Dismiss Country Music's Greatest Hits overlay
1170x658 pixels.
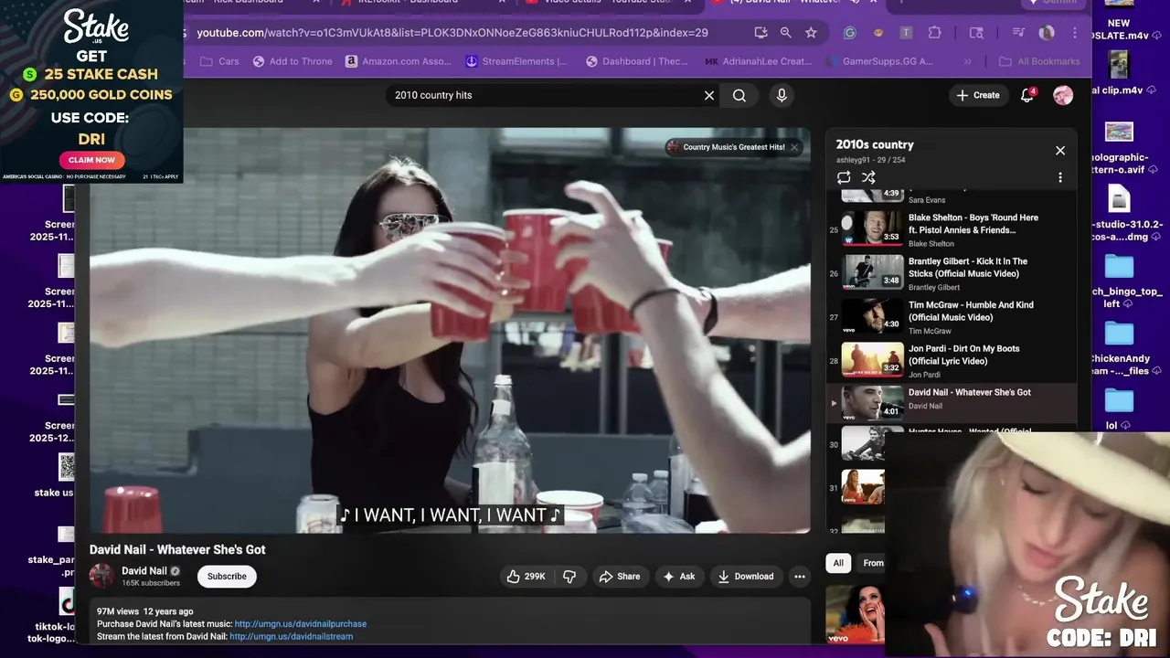pyautogui.click(x=794, y=147)
